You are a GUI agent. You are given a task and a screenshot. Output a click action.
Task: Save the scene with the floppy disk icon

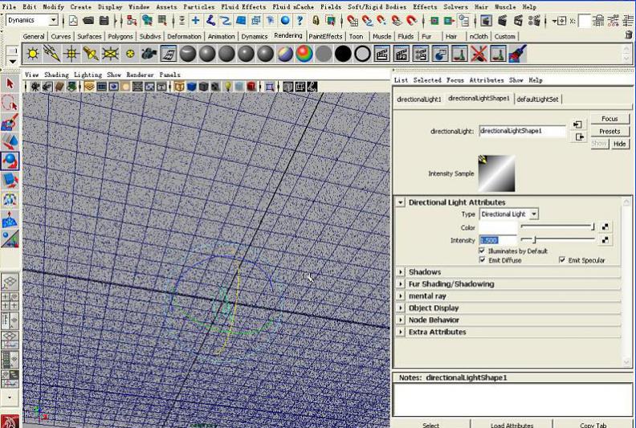pos(104,20)
